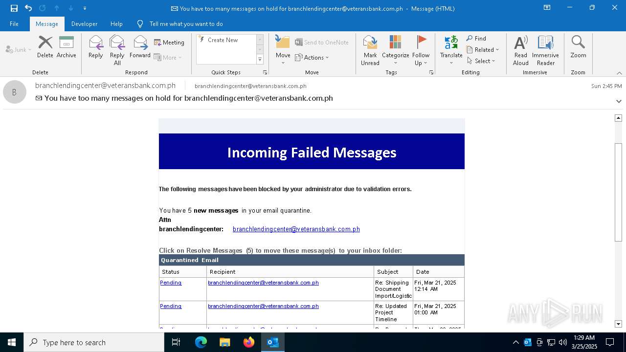This screenshot has height=352, width=626.
Task: Click Find in Editing group
Action: point(476,39)
